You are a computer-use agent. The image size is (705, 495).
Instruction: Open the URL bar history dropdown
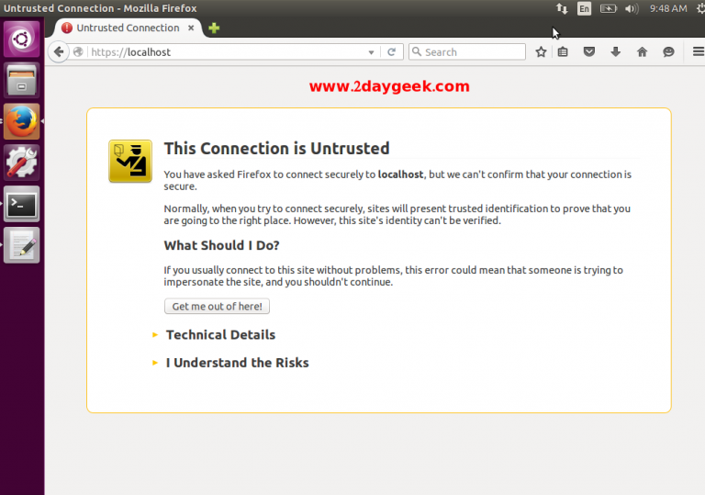pyautogui.click(x=372, y=52)
